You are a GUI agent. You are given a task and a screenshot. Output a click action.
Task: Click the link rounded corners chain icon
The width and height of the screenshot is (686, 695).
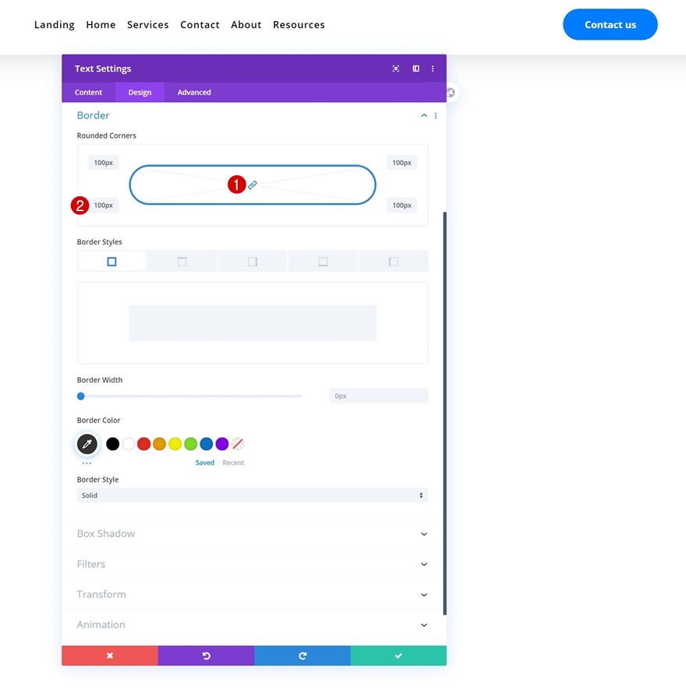(253, 185)
